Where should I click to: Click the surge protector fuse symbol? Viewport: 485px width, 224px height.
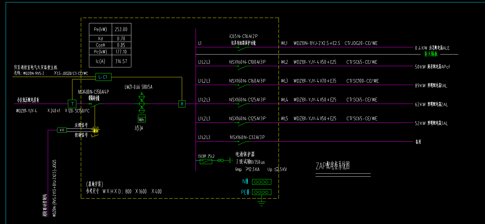point(221,161)
